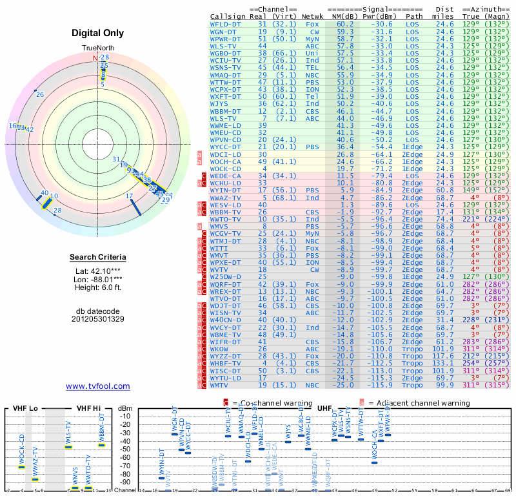Screen dimensions: 516x496
Task: Click the 201205301329 datecode value
Action: pyautogui.click(x=98, y=319)
